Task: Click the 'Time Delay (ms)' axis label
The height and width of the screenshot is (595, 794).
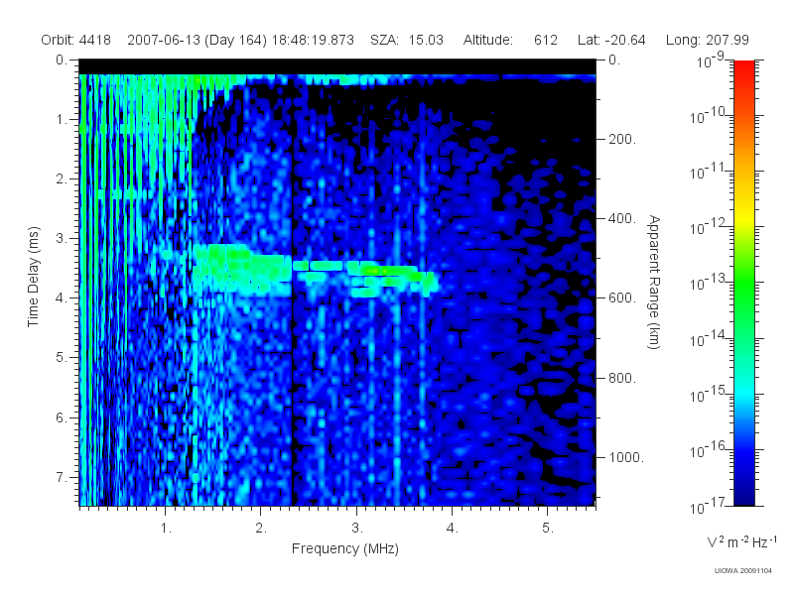Action: click(x=33, y=277)
